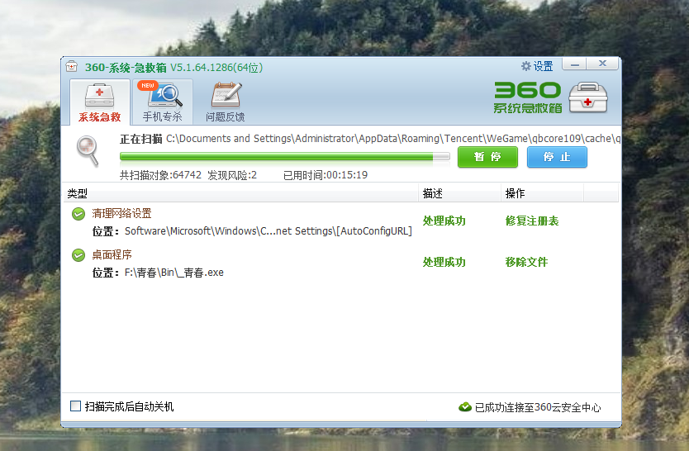Click the cloud connection status icon
This screenshot has height=451, width=689.
point(465,407)
